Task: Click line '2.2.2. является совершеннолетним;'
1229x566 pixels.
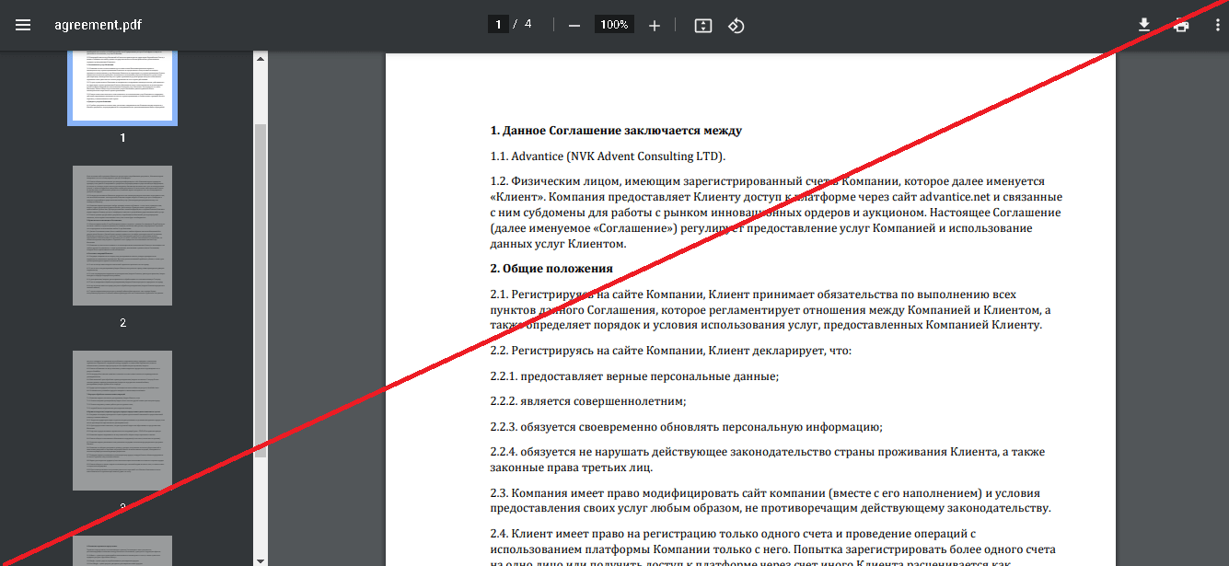Action: (587, 401)
